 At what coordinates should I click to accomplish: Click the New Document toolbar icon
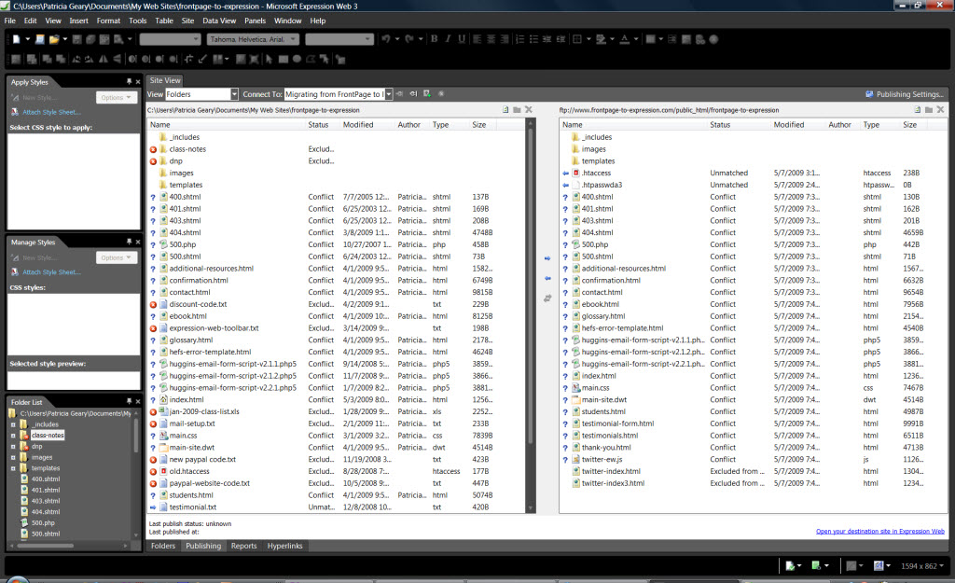pos(17,39)
